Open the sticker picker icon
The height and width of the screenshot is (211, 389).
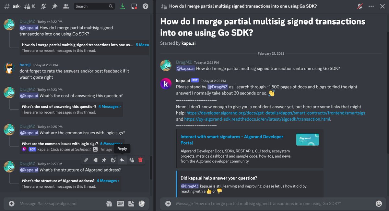click(x=131, y=204)
